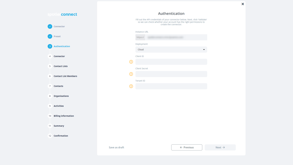Focus the Client ID input field
293x165 pixels.
171,62
